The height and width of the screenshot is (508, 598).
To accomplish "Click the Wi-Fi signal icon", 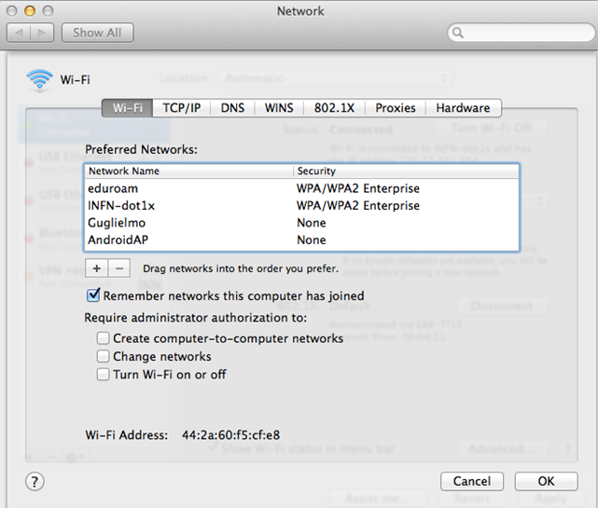I will (x=40, y=80).
